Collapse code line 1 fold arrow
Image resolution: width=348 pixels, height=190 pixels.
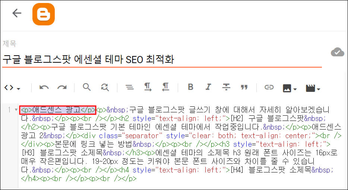tap(16, 110)
